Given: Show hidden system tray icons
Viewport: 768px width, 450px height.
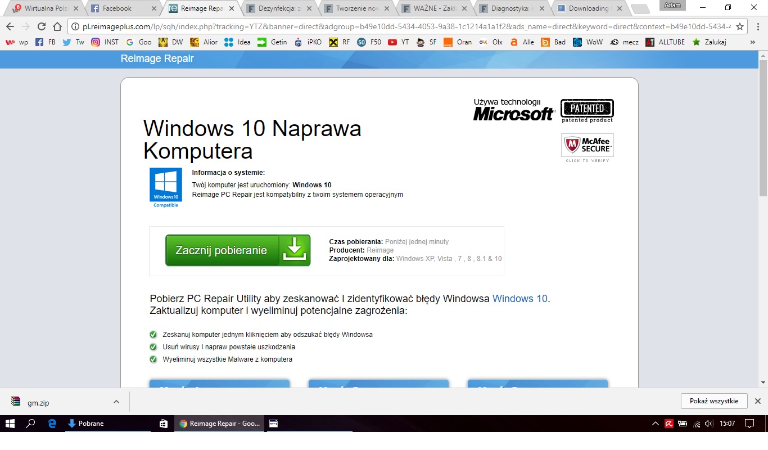Looking at the screenshot, I should 655,424.
